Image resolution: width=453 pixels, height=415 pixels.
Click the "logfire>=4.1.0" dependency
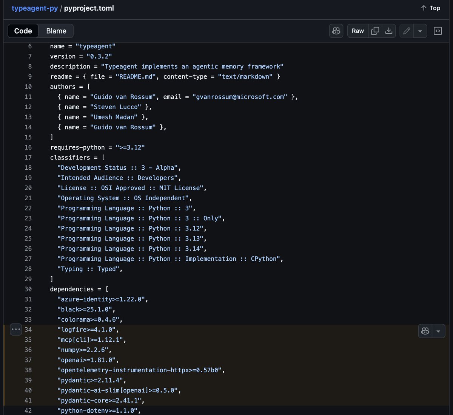point(86,330)
